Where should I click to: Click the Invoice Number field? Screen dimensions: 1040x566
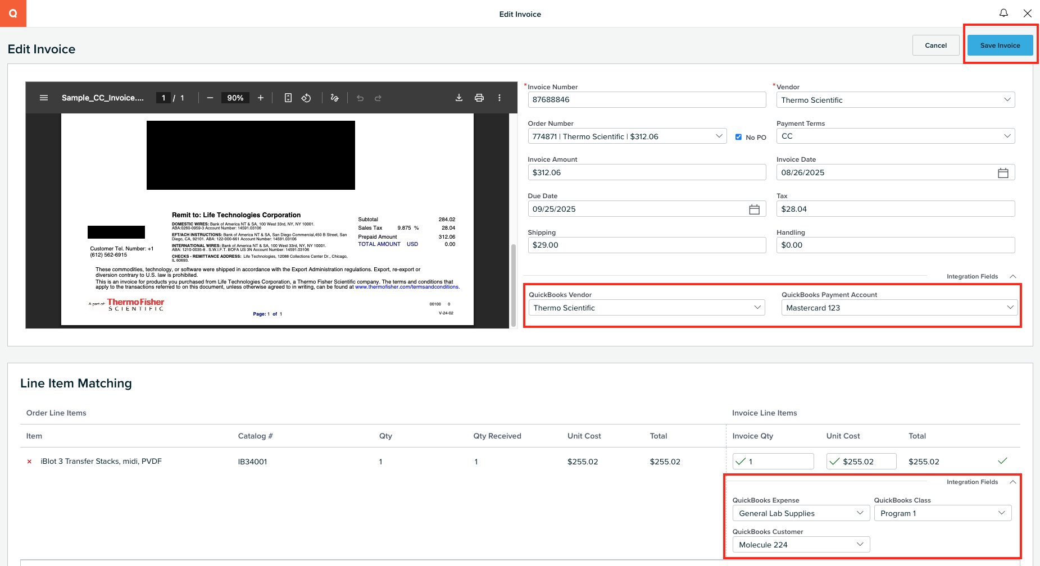(647, 99)
